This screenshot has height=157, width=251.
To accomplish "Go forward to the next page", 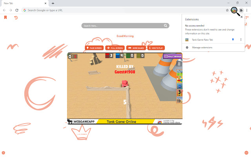I will (11, 10).
